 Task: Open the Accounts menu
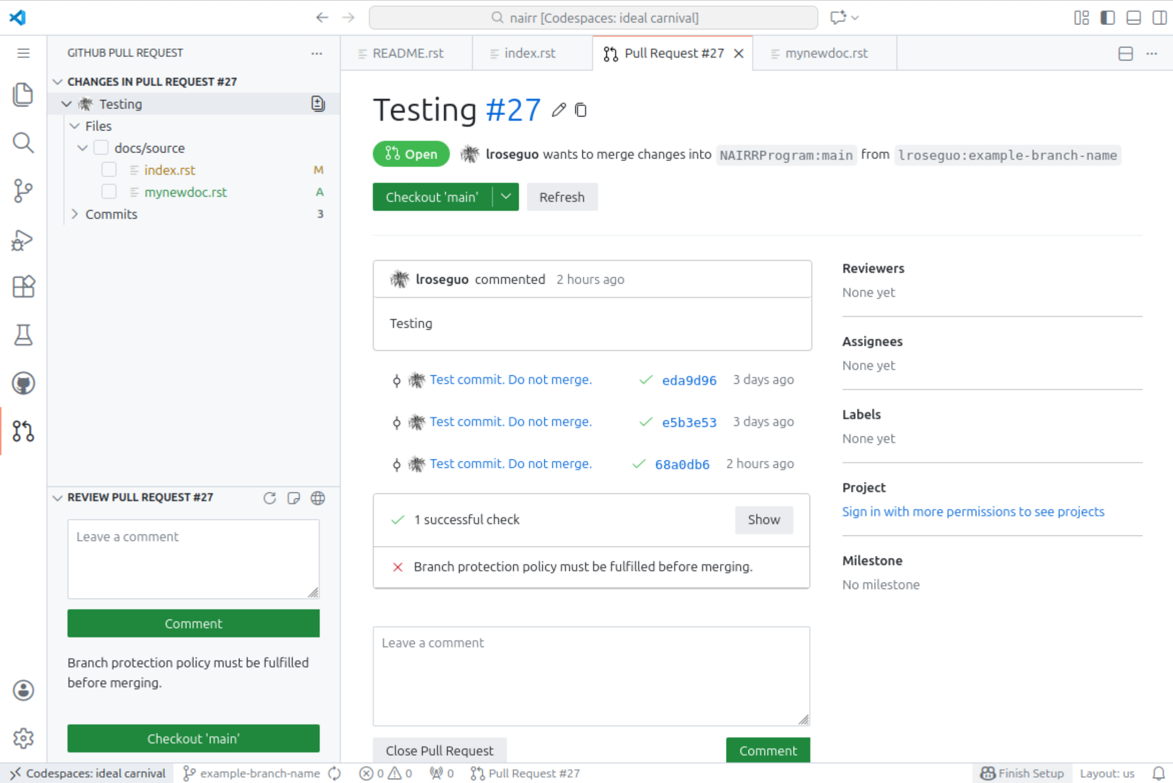click(23, 690)
